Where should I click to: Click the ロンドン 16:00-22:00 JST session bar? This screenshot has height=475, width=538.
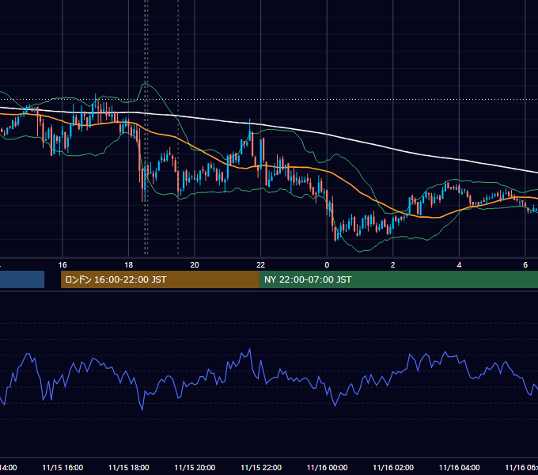(160, 279)
